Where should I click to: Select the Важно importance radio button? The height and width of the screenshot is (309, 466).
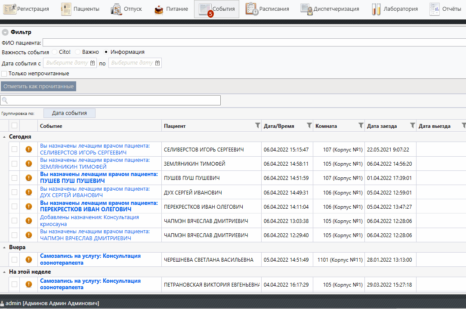pos(78,52)
